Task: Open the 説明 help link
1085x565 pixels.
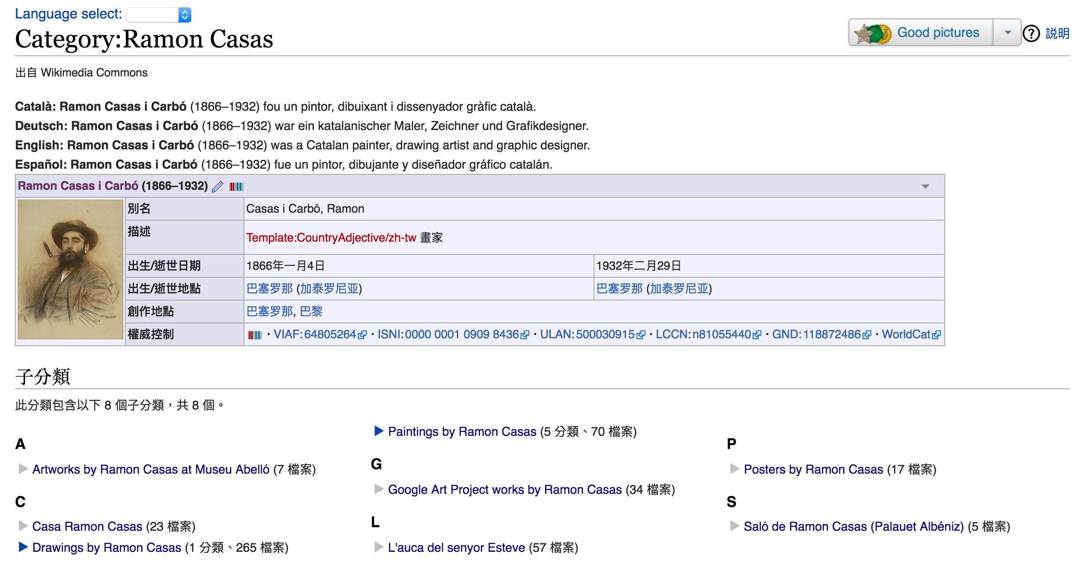Action: (1057, 33)
